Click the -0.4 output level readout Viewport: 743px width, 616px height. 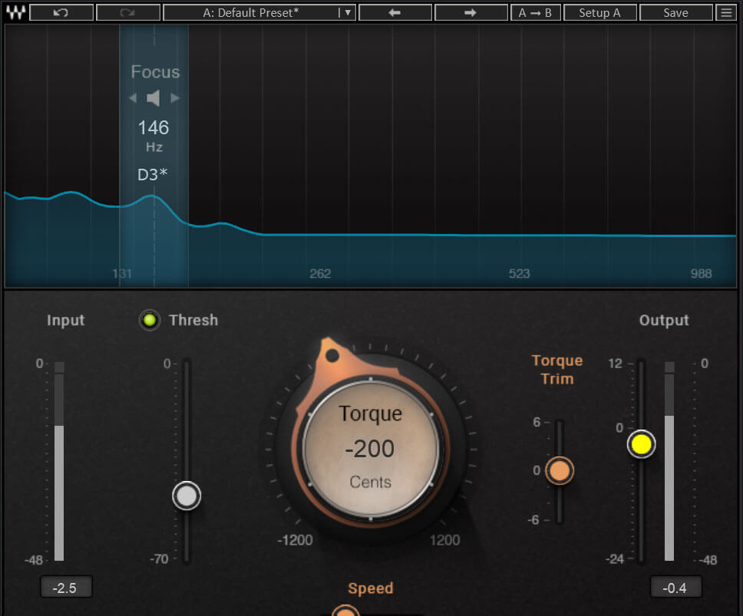(x=675, y=588)
